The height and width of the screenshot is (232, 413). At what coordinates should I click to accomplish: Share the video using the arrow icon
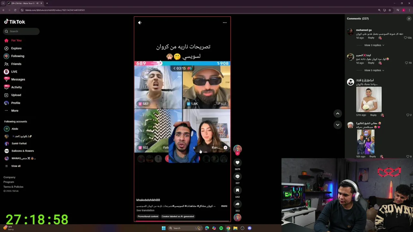[237, 204]
